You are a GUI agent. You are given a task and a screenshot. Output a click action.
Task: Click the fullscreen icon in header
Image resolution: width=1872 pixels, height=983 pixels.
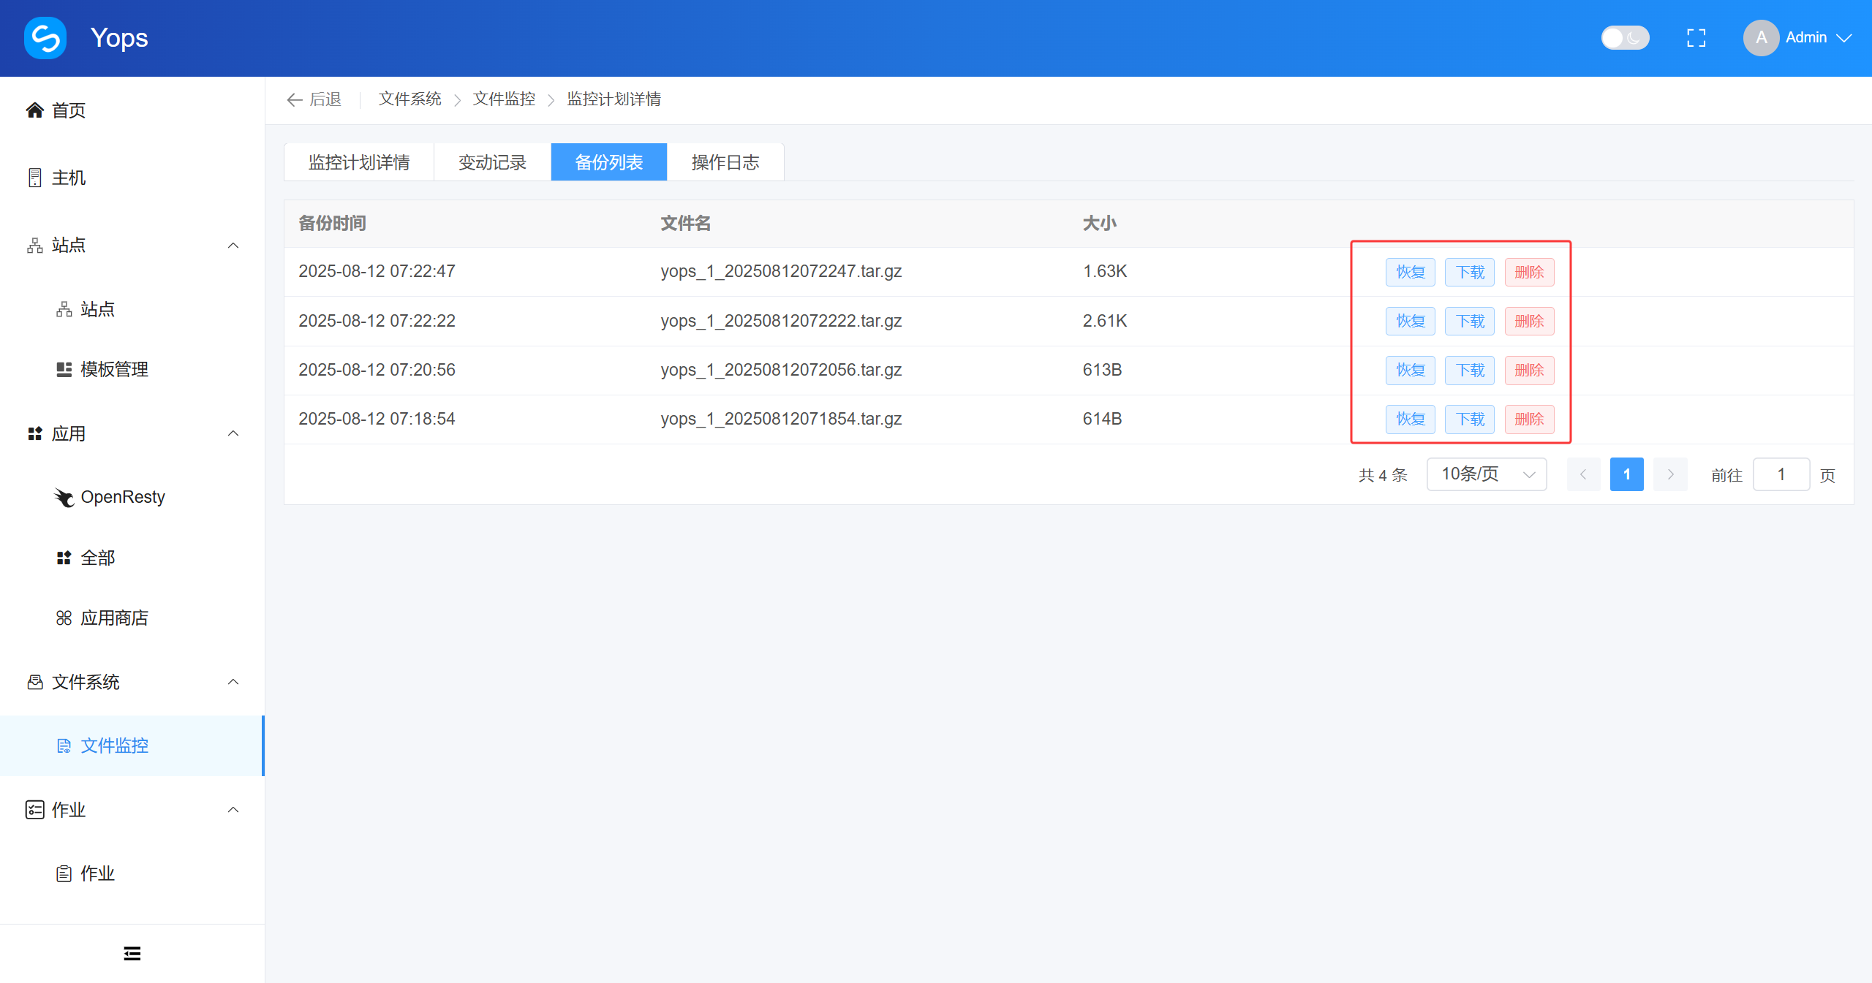[1696, 38]
